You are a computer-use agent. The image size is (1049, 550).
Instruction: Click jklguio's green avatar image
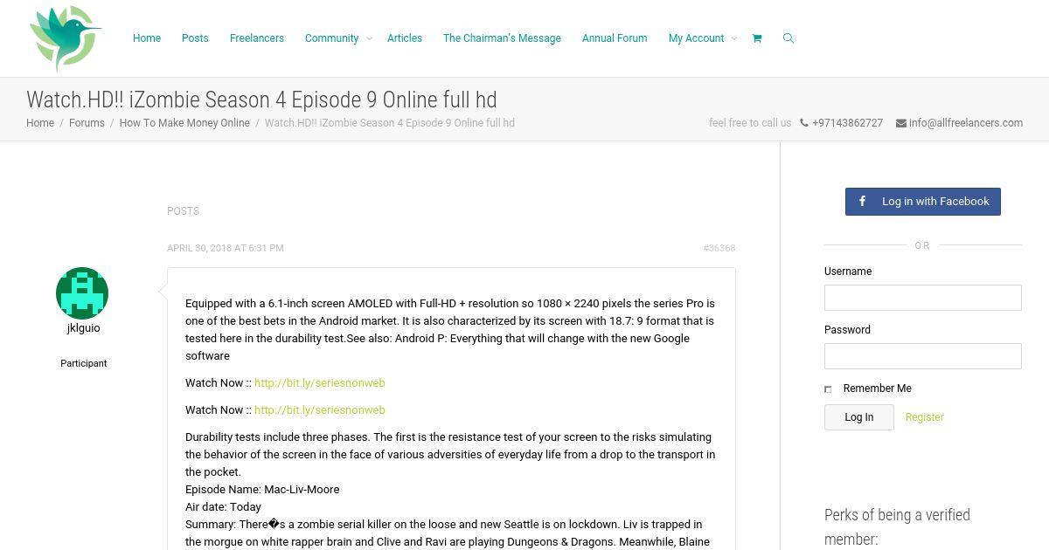pos(82,293)
